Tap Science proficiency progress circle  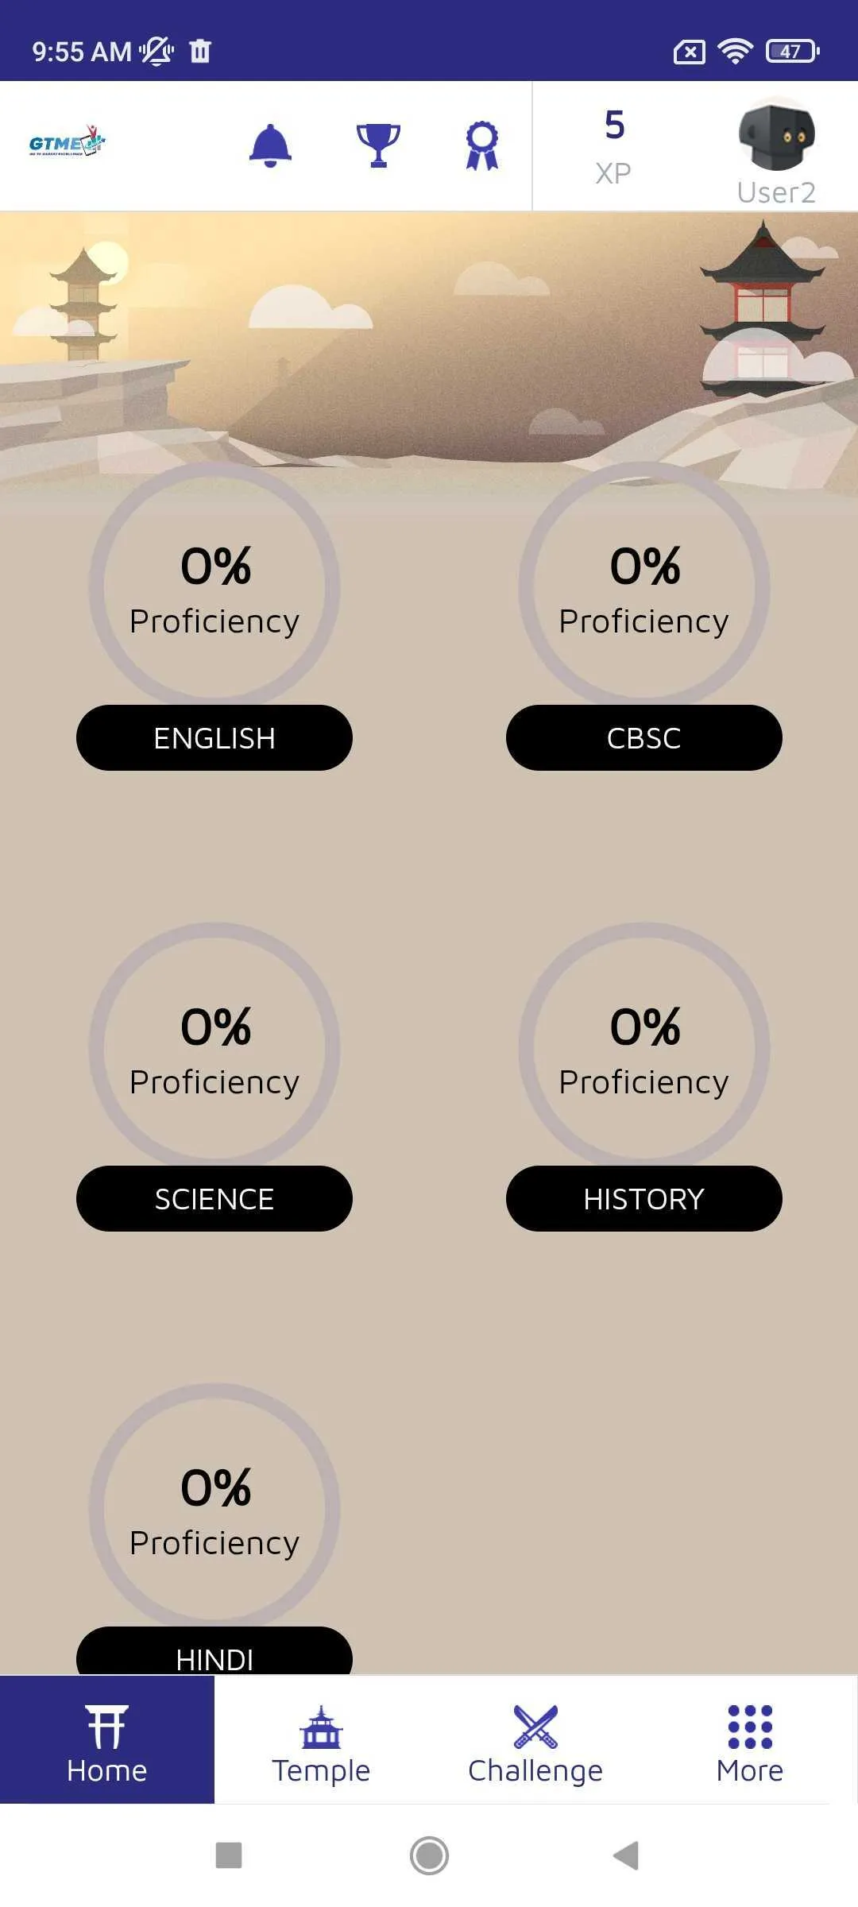pyautogui.click(x=214, y=1049)
